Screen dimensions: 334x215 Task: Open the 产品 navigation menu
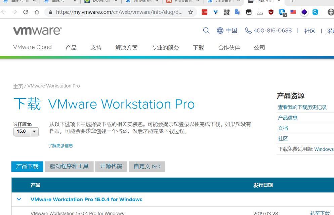point(71,47)
